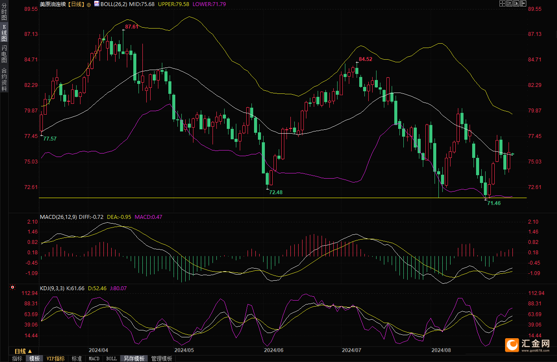
Task: Choose the BOLL template button
Action: pyautogui.click(x=112, y=359)
